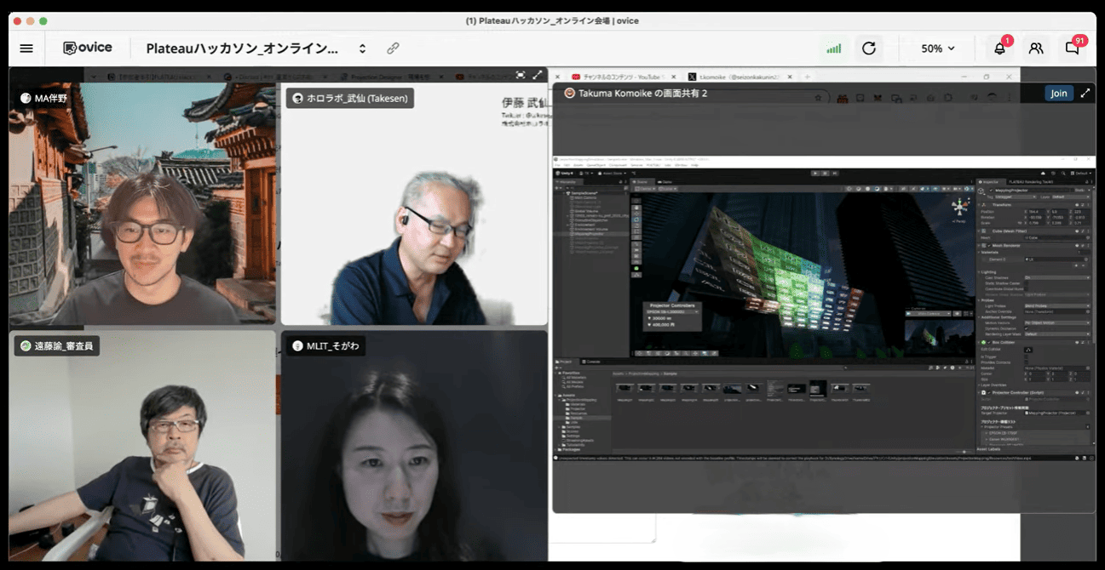
Task: Select MLIT_そがわ's video tile
Action: pos(414,447)
